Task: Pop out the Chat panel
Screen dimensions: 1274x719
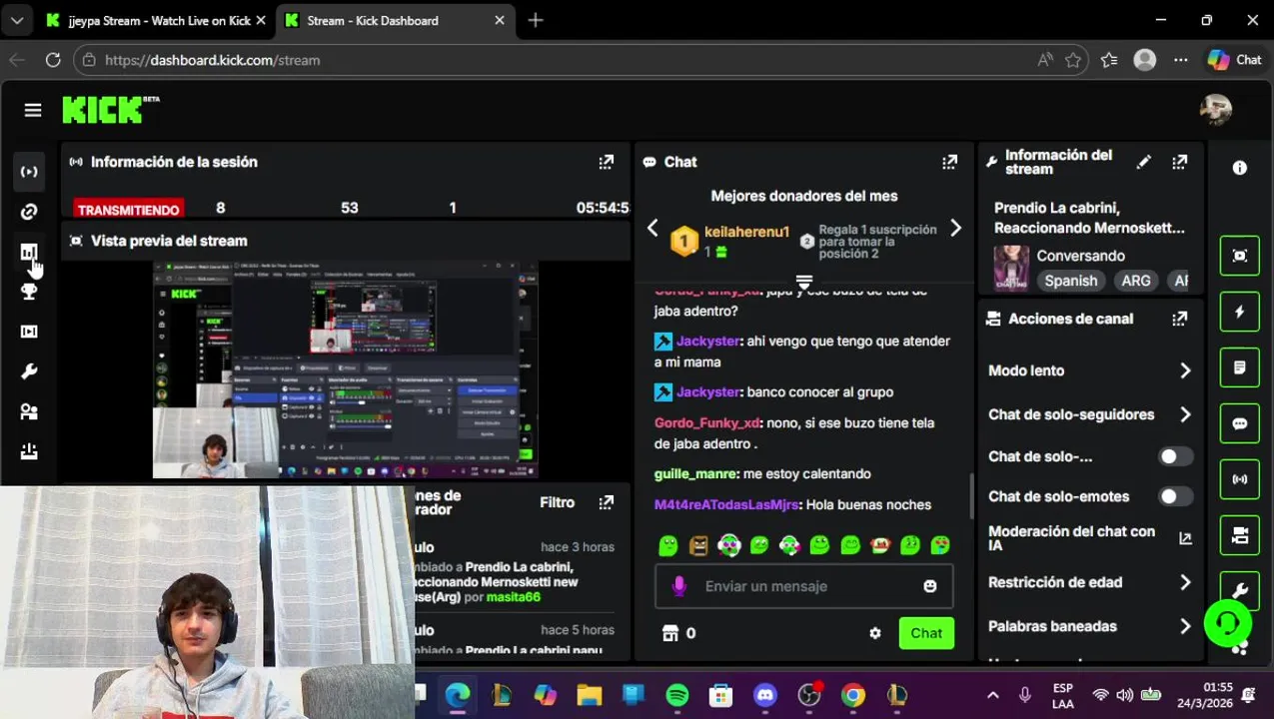Action: click(x=949, y=162)
